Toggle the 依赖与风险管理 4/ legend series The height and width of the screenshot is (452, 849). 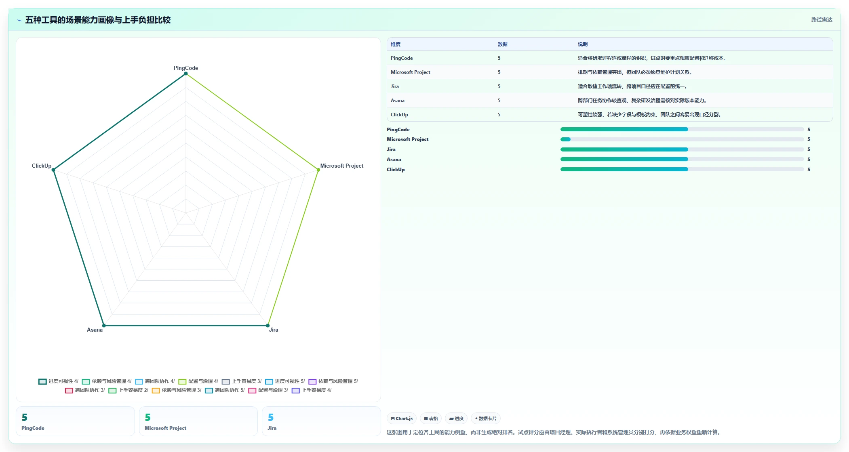click(107, 381)
